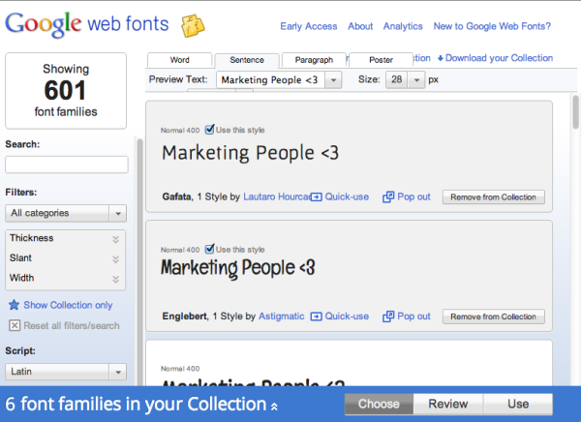Click Download your Collection link

(499, 58)
